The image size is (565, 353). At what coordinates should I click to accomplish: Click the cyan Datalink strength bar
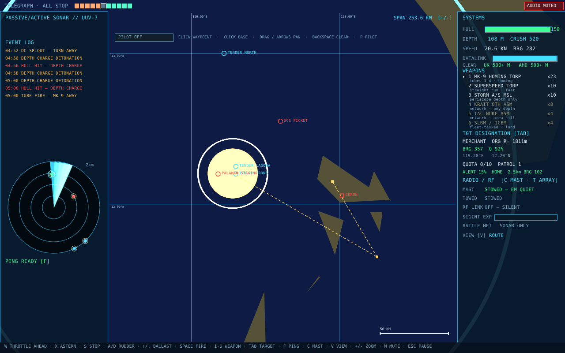coord(525,58)
